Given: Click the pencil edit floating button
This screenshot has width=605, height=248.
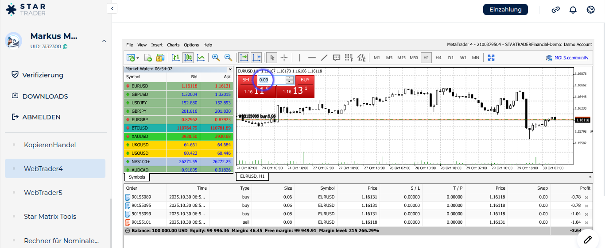Looking at the screenshot, I should [x=588, y=239].
